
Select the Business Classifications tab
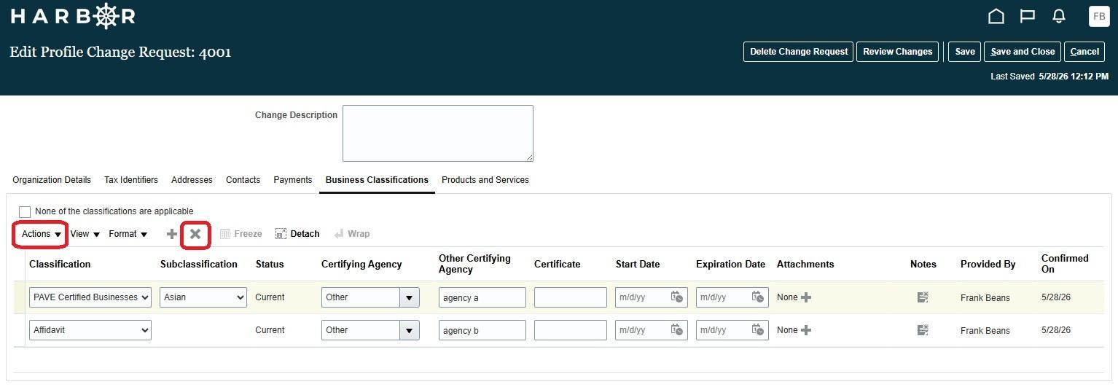(377, 180)
